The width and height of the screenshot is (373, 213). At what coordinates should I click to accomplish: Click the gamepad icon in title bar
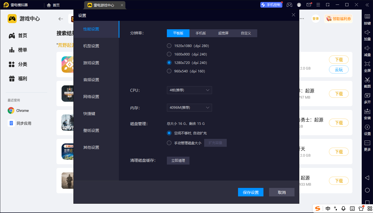point(289,5)
